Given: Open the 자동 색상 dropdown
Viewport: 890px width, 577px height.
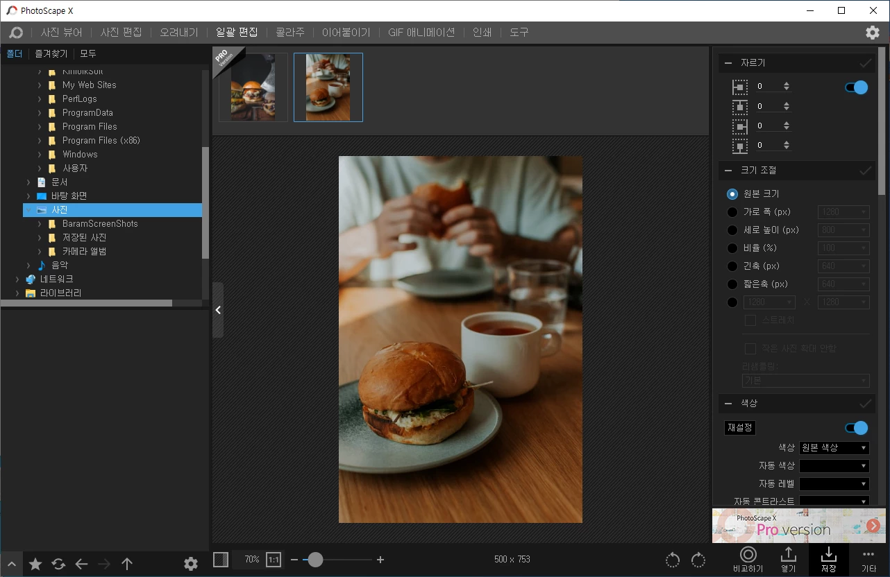Looking at the screenshot, I should [x=834, y=466].
